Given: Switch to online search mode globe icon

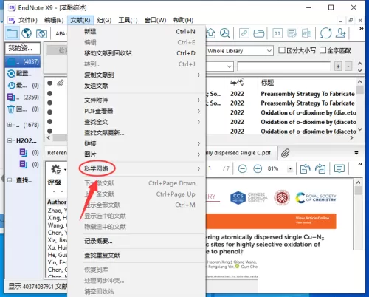Looking at the screenshot, I should [x=27, y=33].
